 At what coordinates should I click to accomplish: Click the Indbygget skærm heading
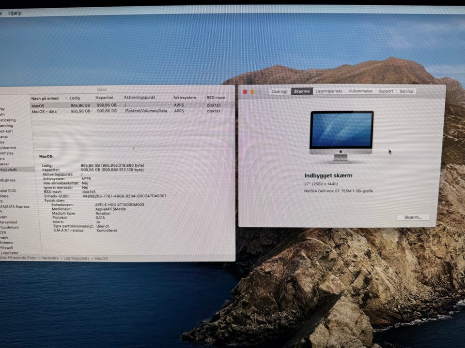tap(328, 175)
